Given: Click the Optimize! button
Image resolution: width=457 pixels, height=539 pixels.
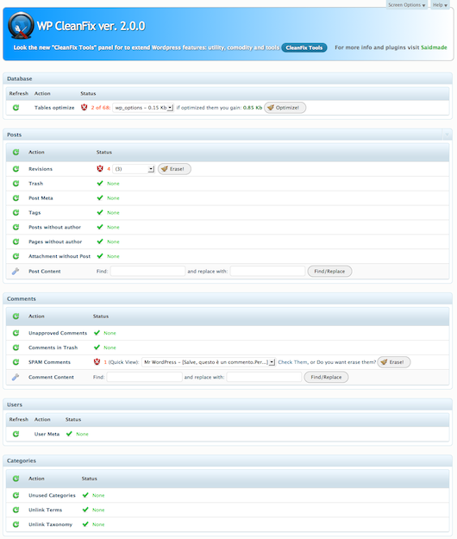Looking at the screenshot, I should tap(285, 108).
